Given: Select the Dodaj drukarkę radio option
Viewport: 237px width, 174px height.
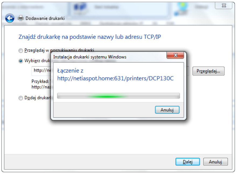Looking at the screenshot, I should coord(20,98).
